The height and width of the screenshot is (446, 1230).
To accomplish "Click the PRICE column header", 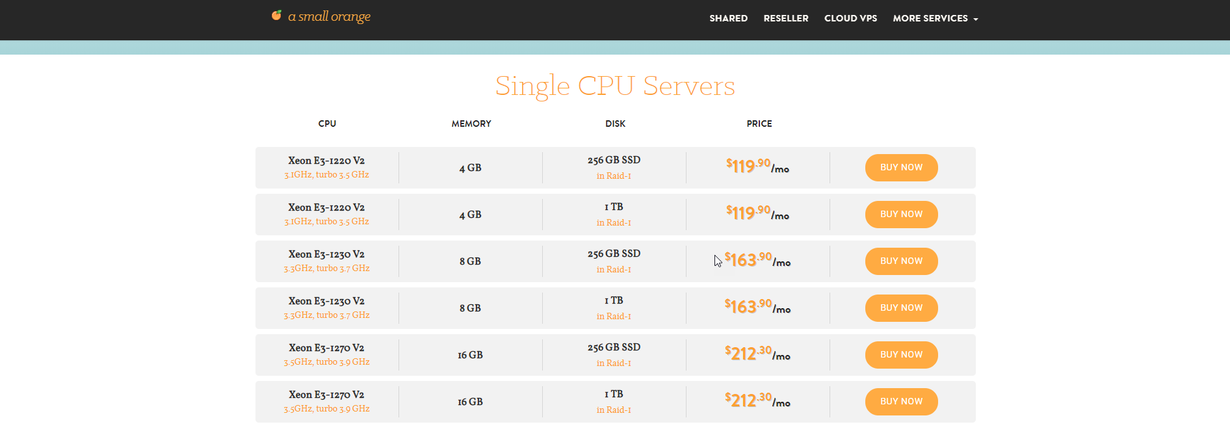I will 759,124.
